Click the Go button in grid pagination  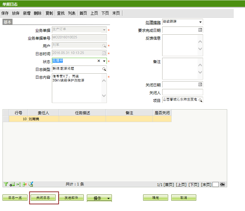[222, 184]
